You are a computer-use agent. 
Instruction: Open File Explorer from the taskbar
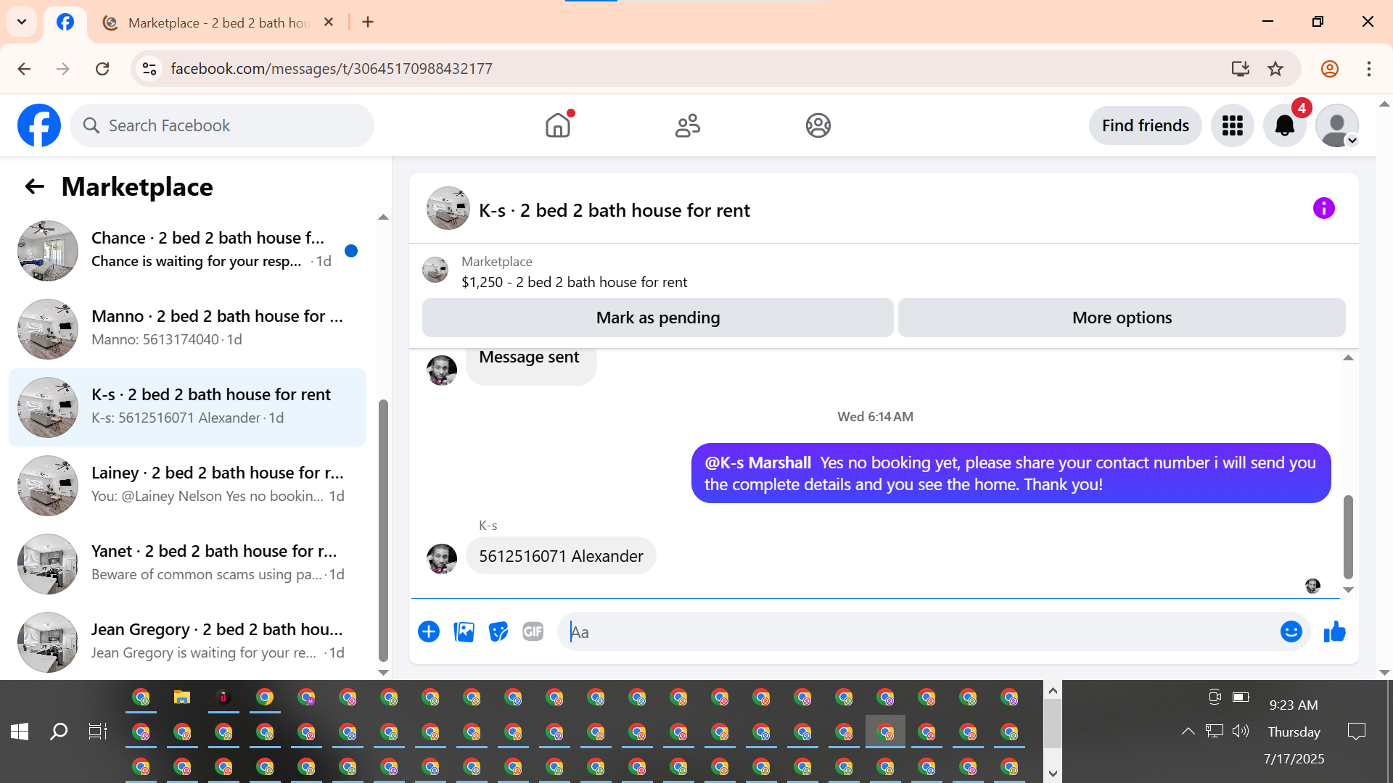pos(181,697)
